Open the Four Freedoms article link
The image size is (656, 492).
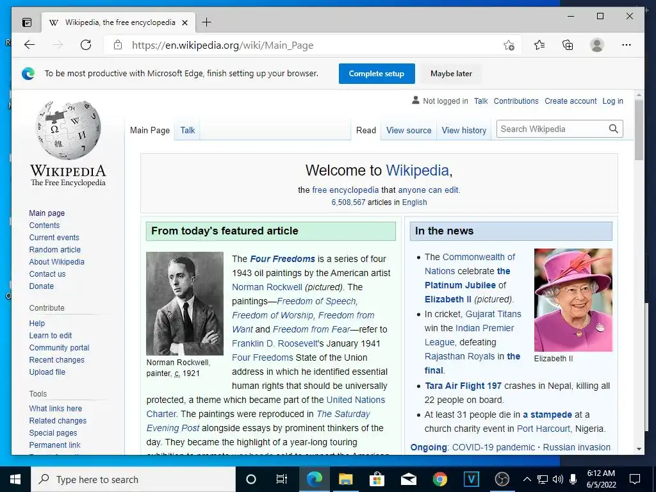283,259
